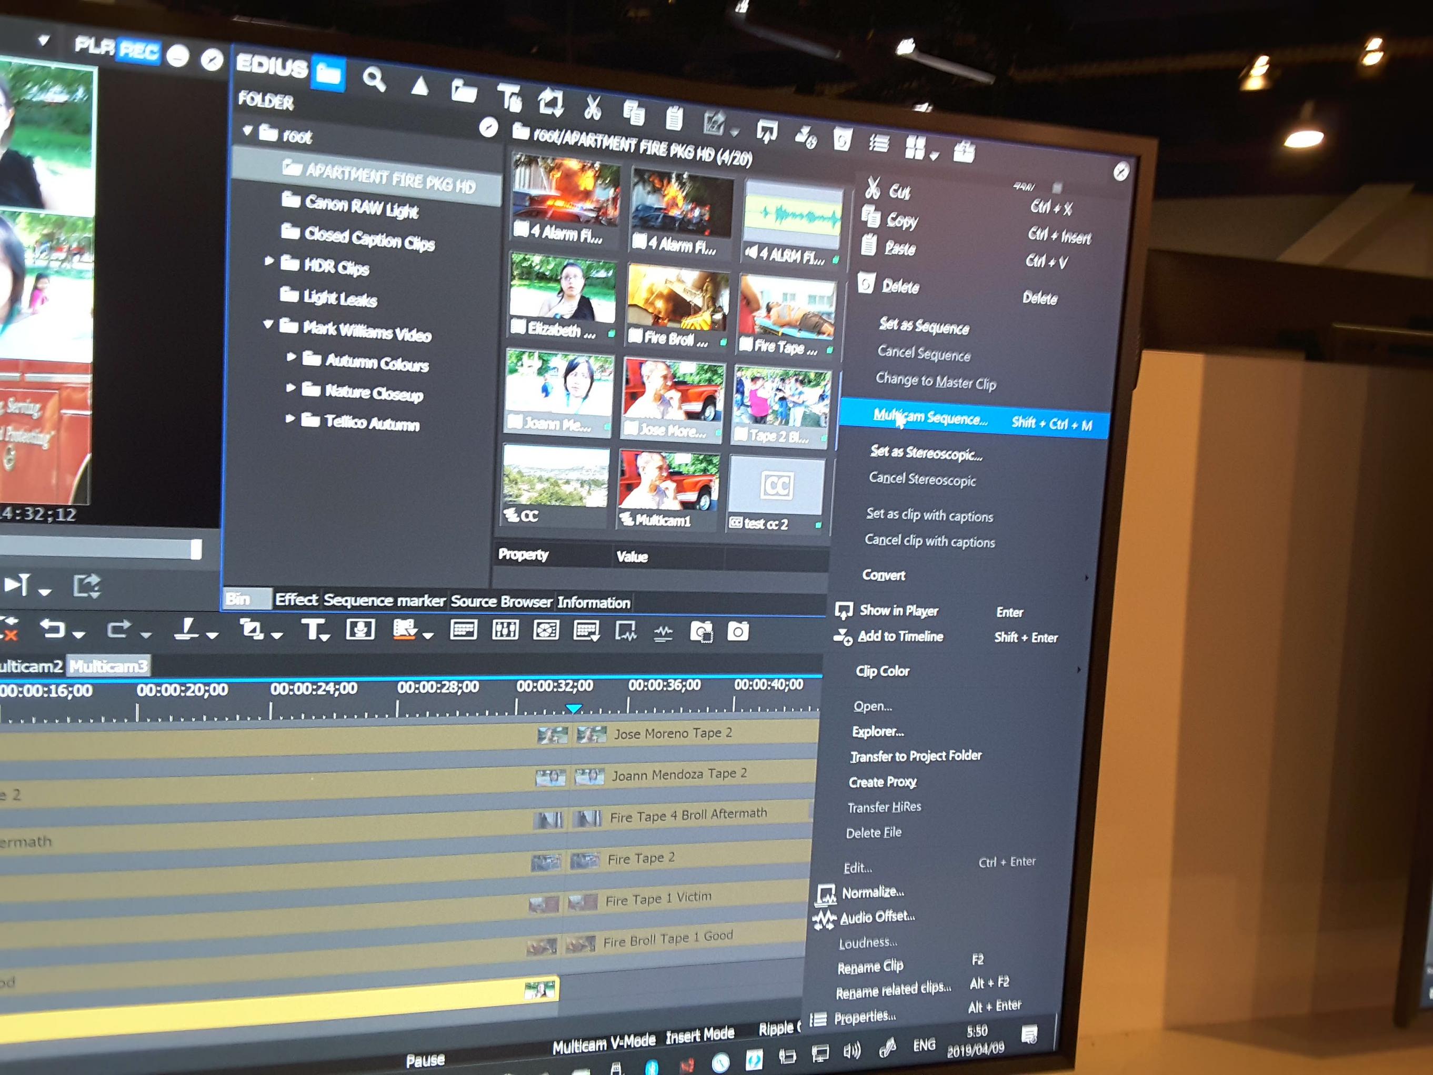Click the Tools toolbox icon in Bin toolbar
The image size is (1433, 1075).
(964, 152)
